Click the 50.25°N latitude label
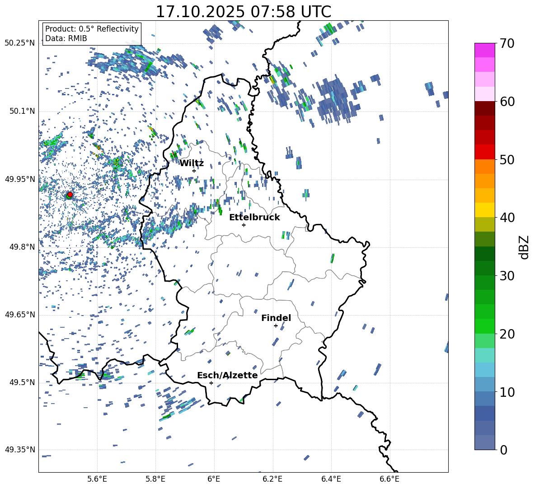The image size is (535, 488). [x=20, y=43]
